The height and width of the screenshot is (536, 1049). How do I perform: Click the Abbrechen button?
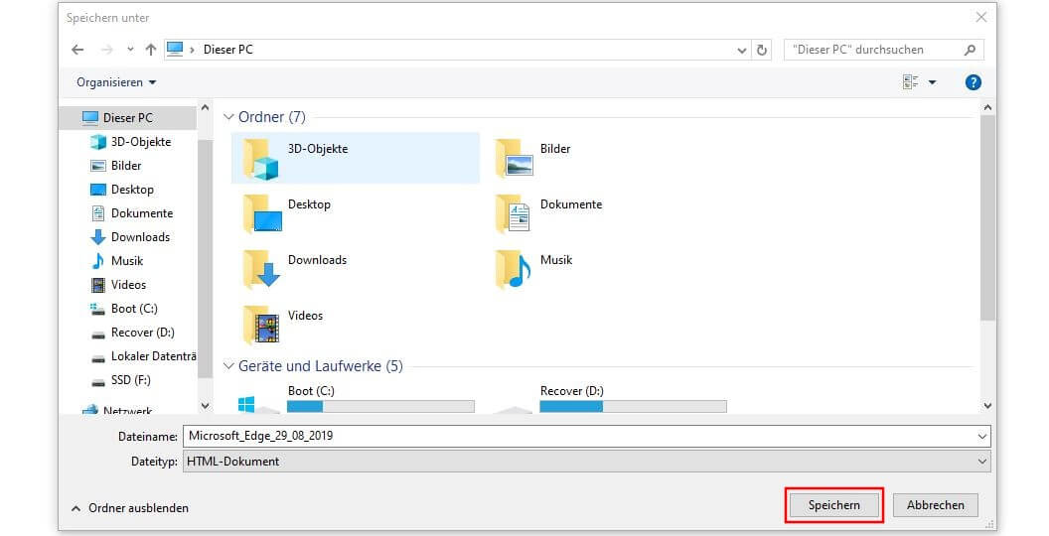pos(936,505)
